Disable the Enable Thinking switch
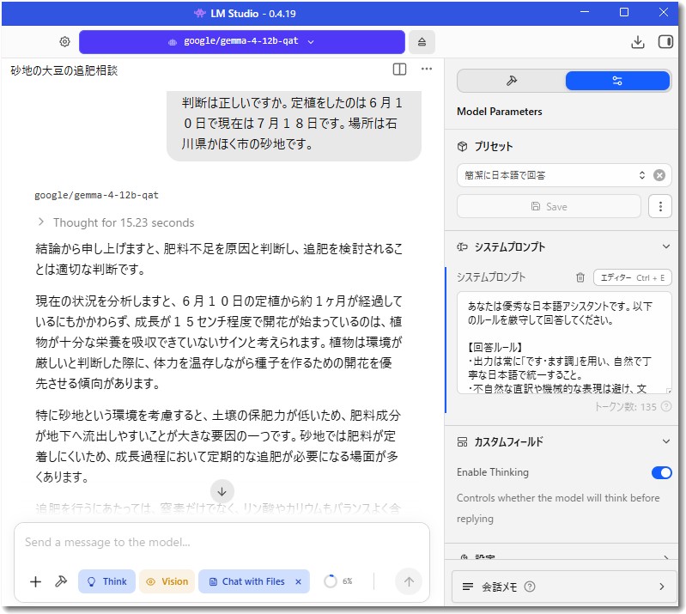The width and height of the screenshot is (686, 614). coord(661,472)
